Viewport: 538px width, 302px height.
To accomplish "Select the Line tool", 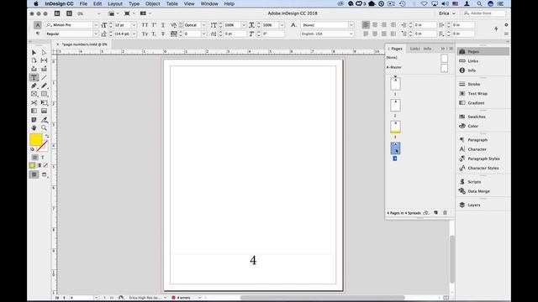I will 44,77.
